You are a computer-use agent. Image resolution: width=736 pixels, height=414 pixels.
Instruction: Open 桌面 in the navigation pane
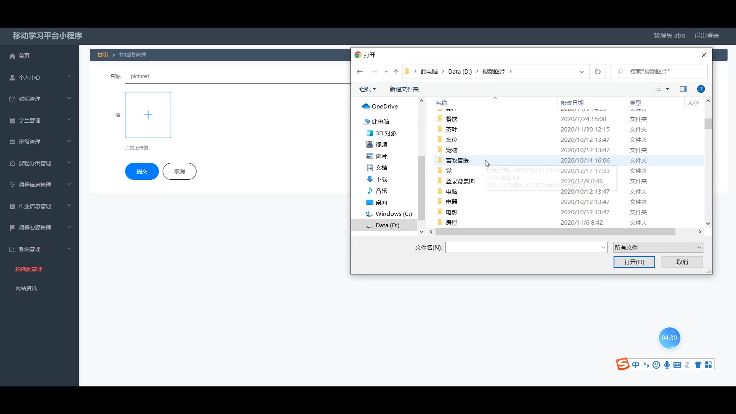tap(377, 202)
